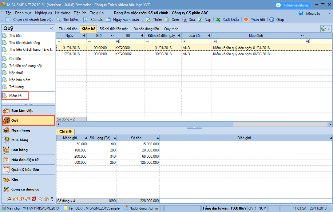The image size is (333, 212).
Task: Export data with the Xuất khẩu icon
Action: (218, 20)
